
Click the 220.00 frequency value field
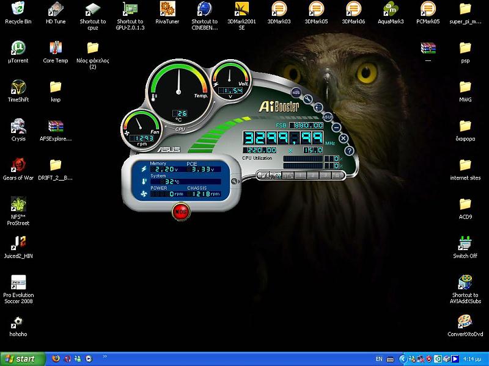(x=259, y=150)
